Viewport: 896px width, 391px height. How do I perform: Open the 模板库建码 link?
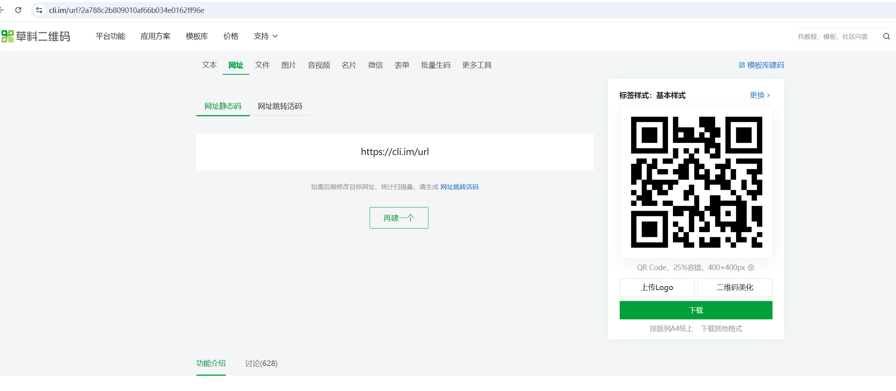tap(762, 65)
